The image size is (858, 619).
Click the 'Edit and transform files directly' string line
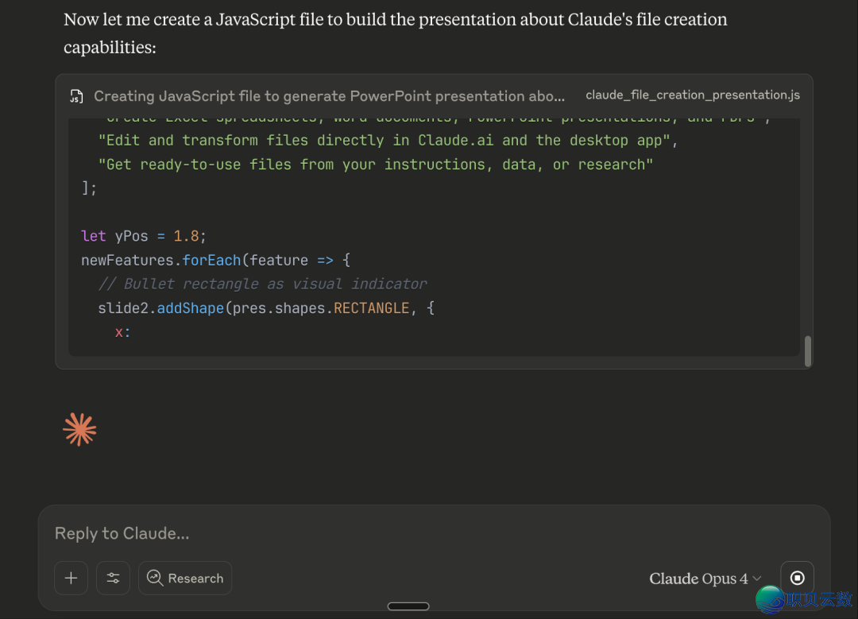pos(388,141)
